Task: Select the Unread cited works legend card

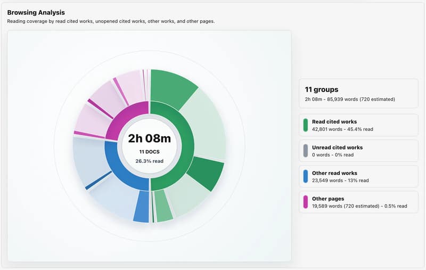Action: pos(358,151)
